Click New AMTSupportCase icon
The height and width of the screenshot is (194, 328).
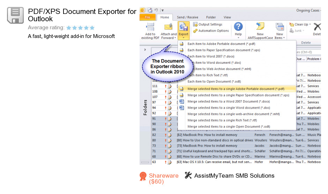coord(260,26)
